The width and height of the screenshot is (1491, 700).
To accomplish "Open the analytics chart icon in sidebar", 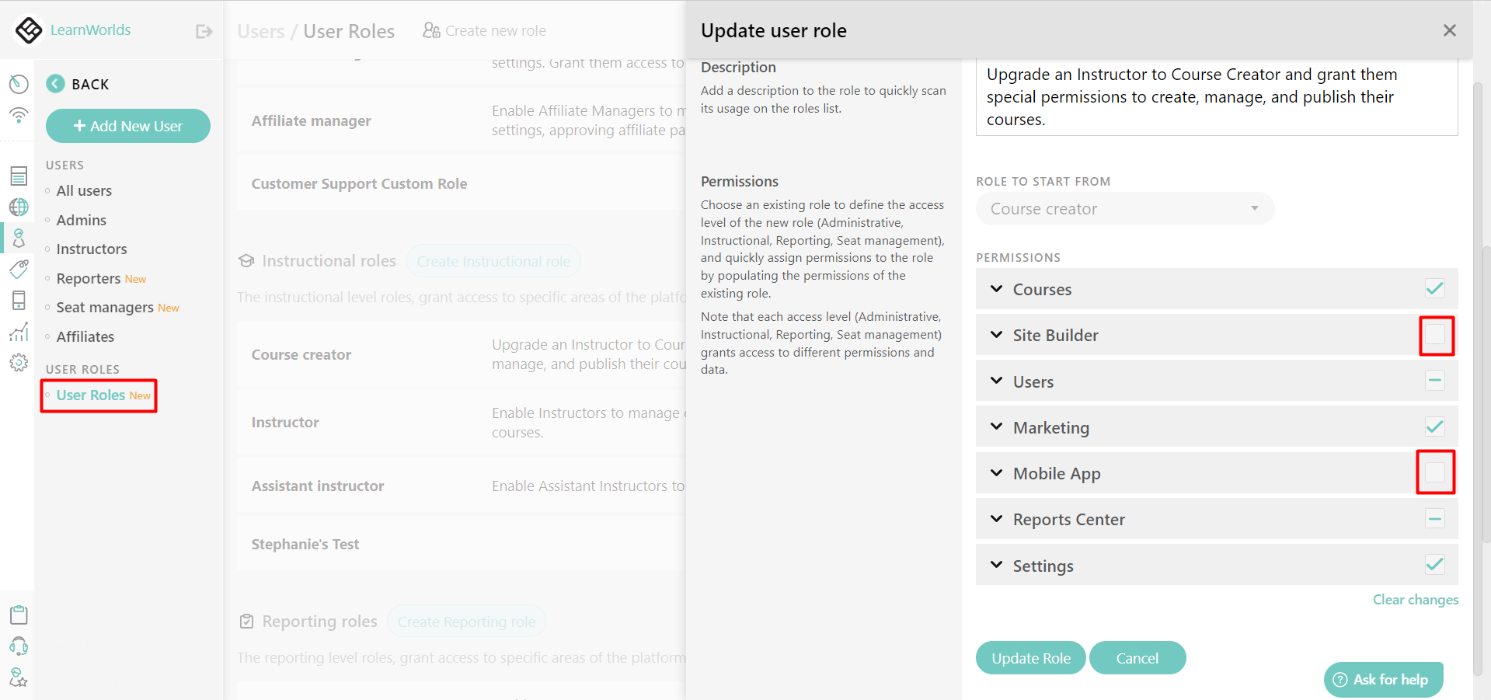I will pos(19,333).
